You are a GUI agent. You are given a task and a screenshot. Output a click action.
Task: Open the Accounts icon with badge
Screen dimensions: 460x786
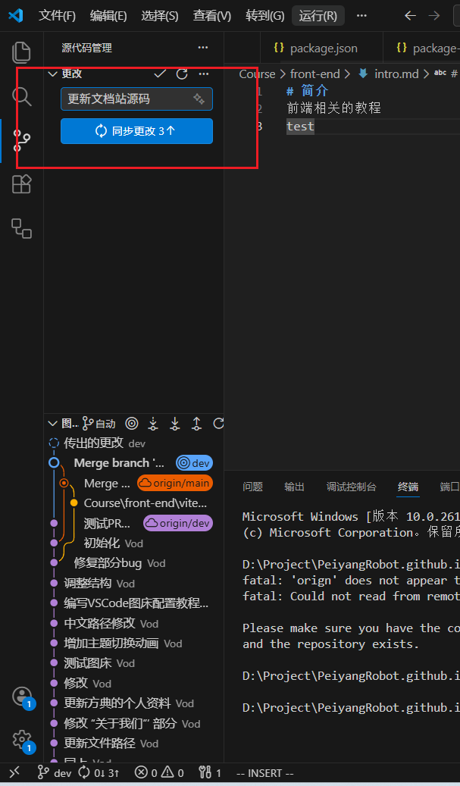tap(21, 697)
